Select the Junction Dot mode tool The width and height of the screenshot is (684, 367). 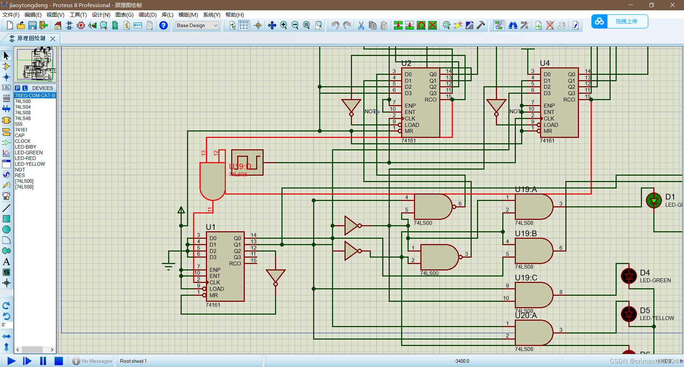(x=6, y=77)
